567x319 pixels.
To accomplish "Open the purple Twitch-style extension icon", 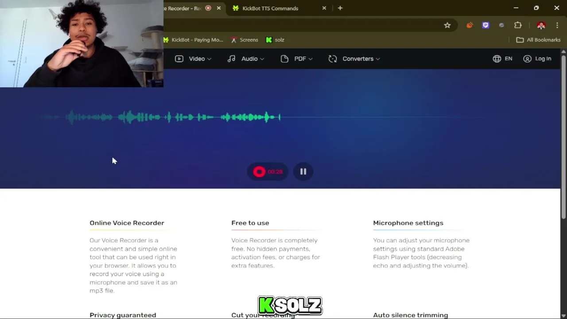I will 485,25.
